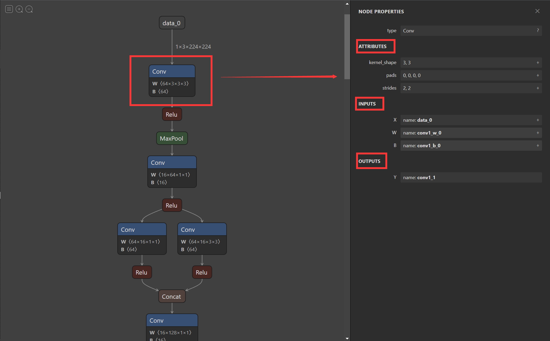Click the first Relu node below top Conv
The image size is (550, 341).
172,115
